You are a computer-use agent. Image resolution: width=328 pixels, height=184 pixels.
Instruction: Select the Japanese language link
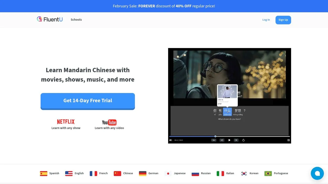tap(180, 173)
